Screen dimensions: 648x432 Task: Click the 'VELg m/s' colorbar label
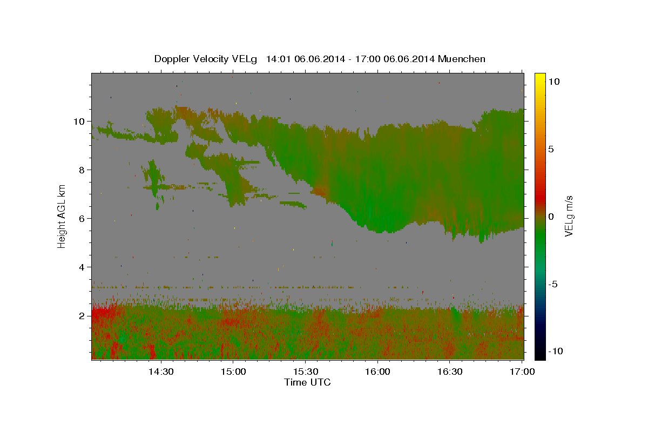point(569,216)
